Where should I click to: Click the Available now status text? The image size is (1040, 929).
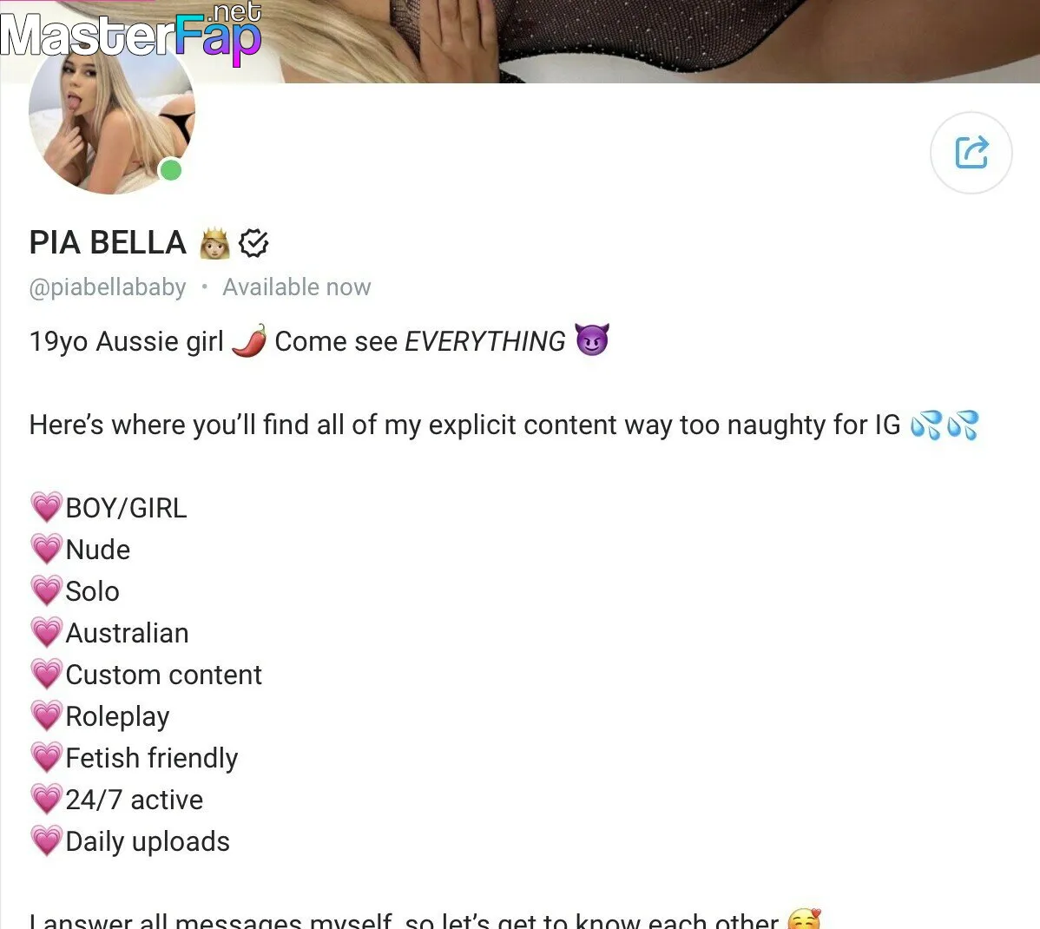pyautogui.click(x=297, y=287)
